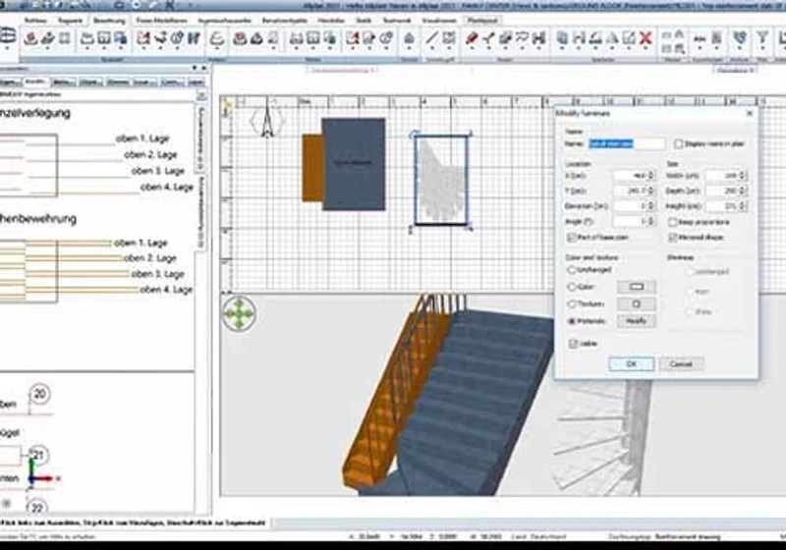Click the pencil-on-box edit icon before red X

click(x=629, y=37)
